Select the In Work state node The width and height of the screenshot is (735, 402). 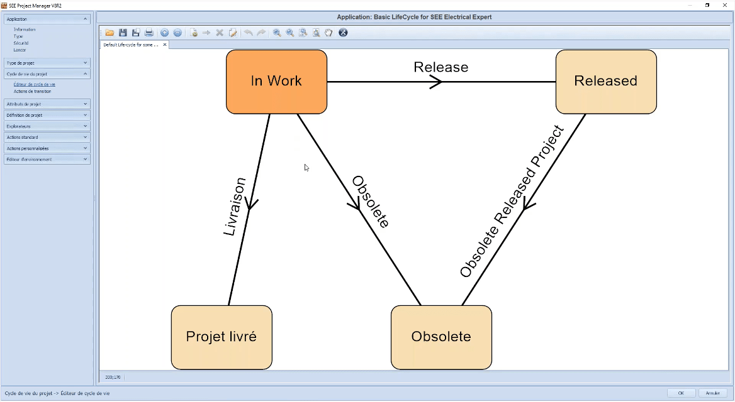click(x=276, y=81)
